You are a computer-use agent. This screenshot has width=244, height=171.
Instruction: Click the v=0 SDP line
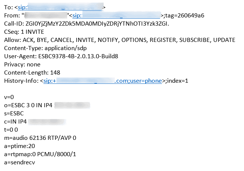click(9, 97)
